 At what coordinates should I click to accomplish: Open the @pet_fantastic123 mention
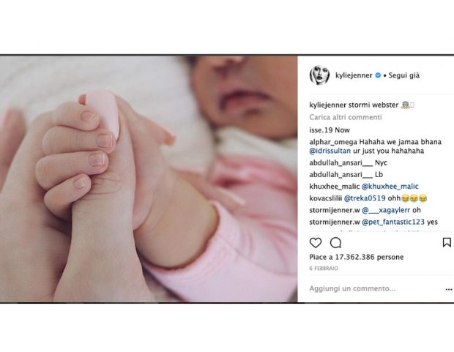(x=393, y=222)
